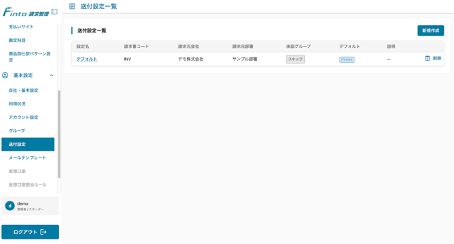Open 仮想口座割当ルール menu item
Viewport: 454px width, 244px height.
pyautogui.click(x=28, y=185)
